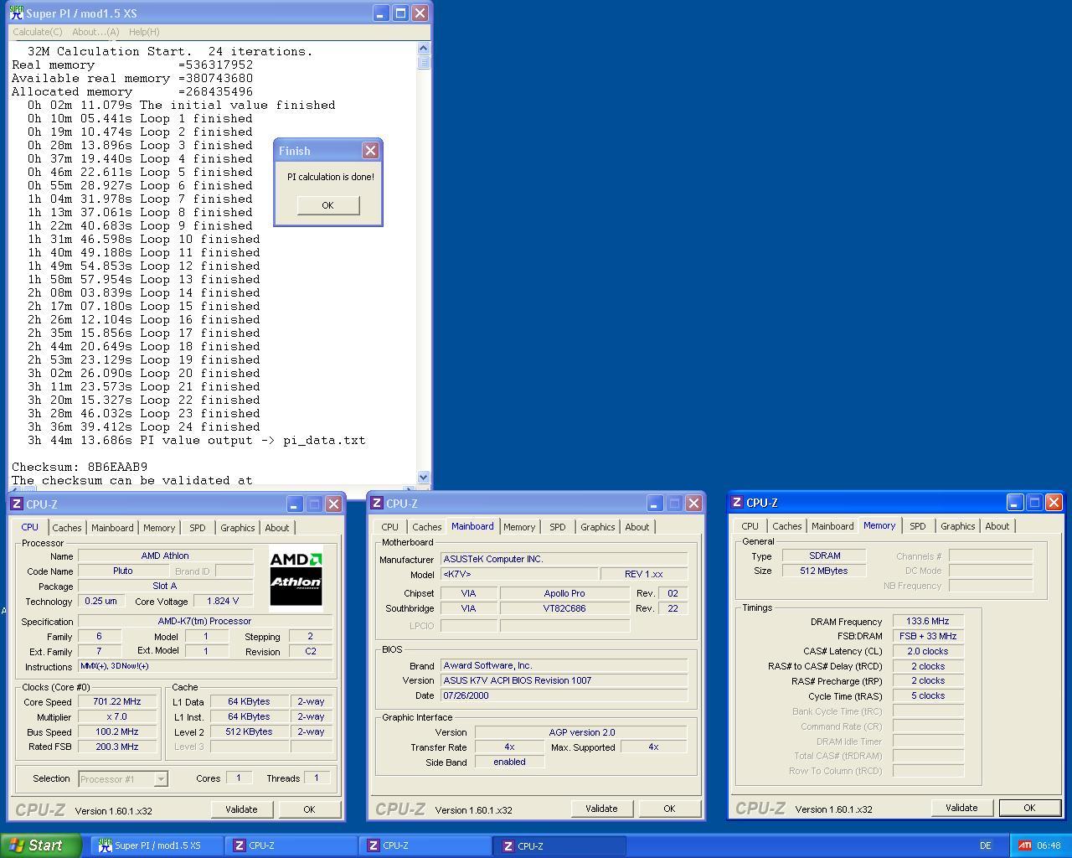Open the Calculate(C) menu in Super PI
Image resolution: width=1072 pixels, height=858 pixels.
[38, 32]
